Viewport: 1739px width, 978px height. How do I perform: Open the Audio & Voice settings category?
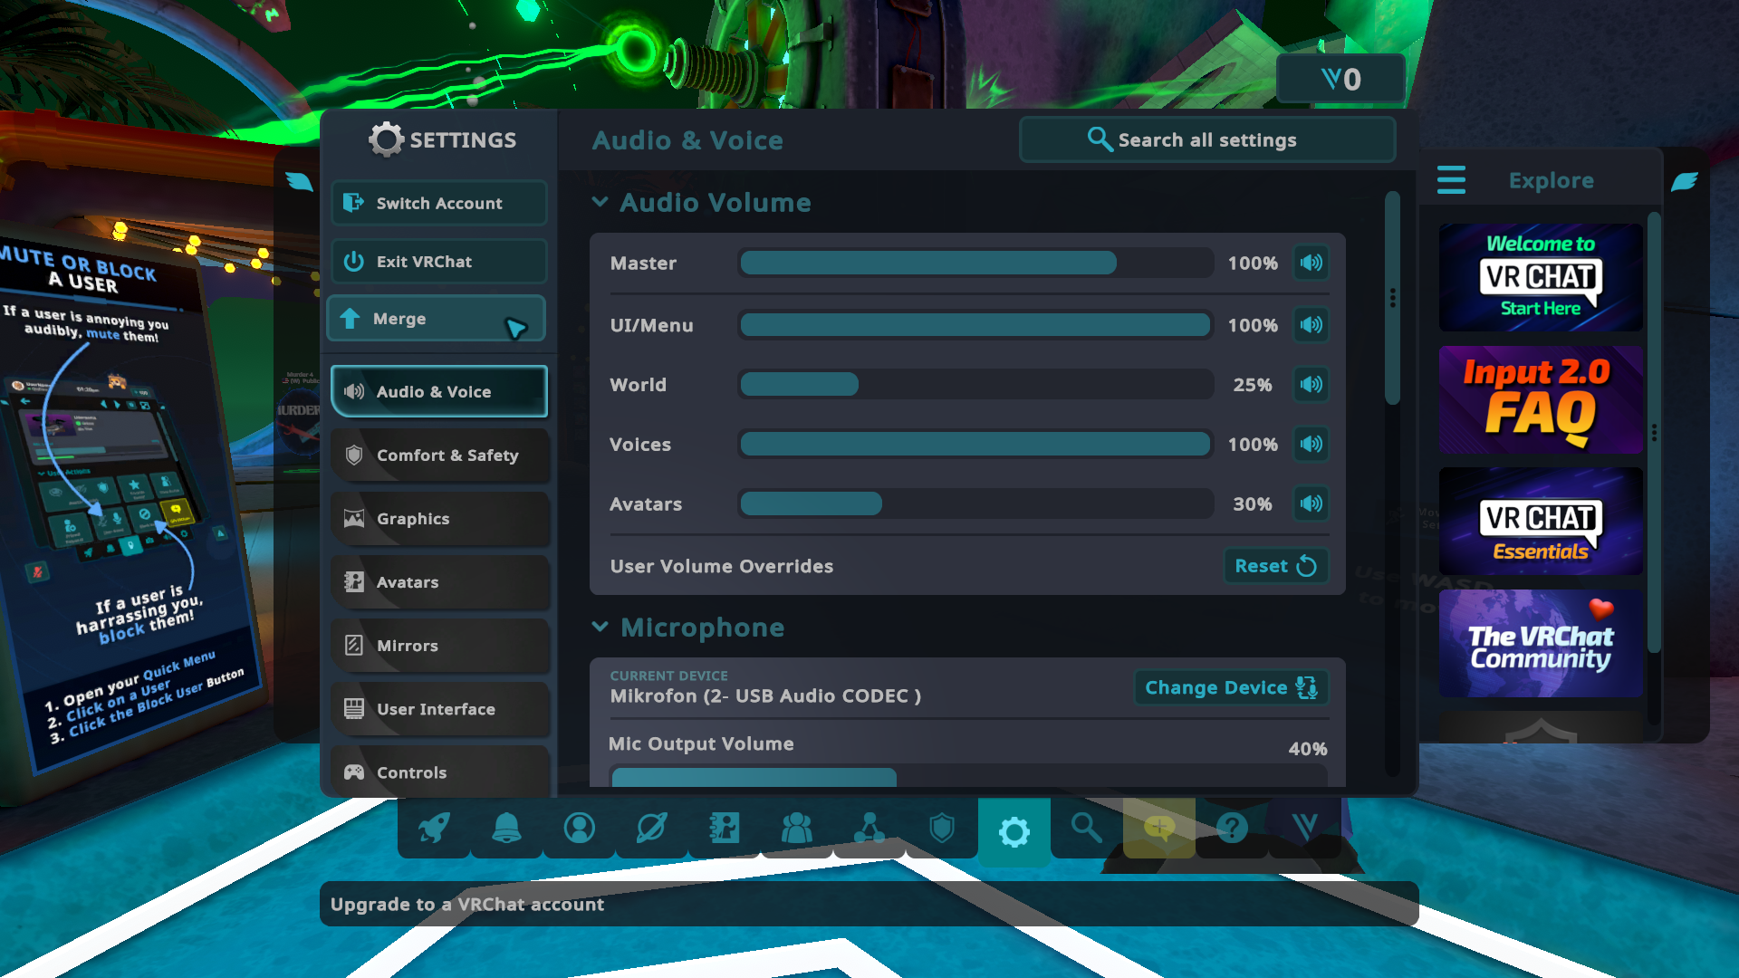[x=439, y=392]
